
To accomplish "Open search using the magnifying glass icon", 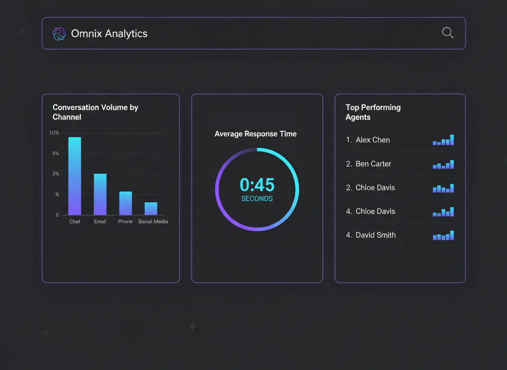I will tap(447, 33).
